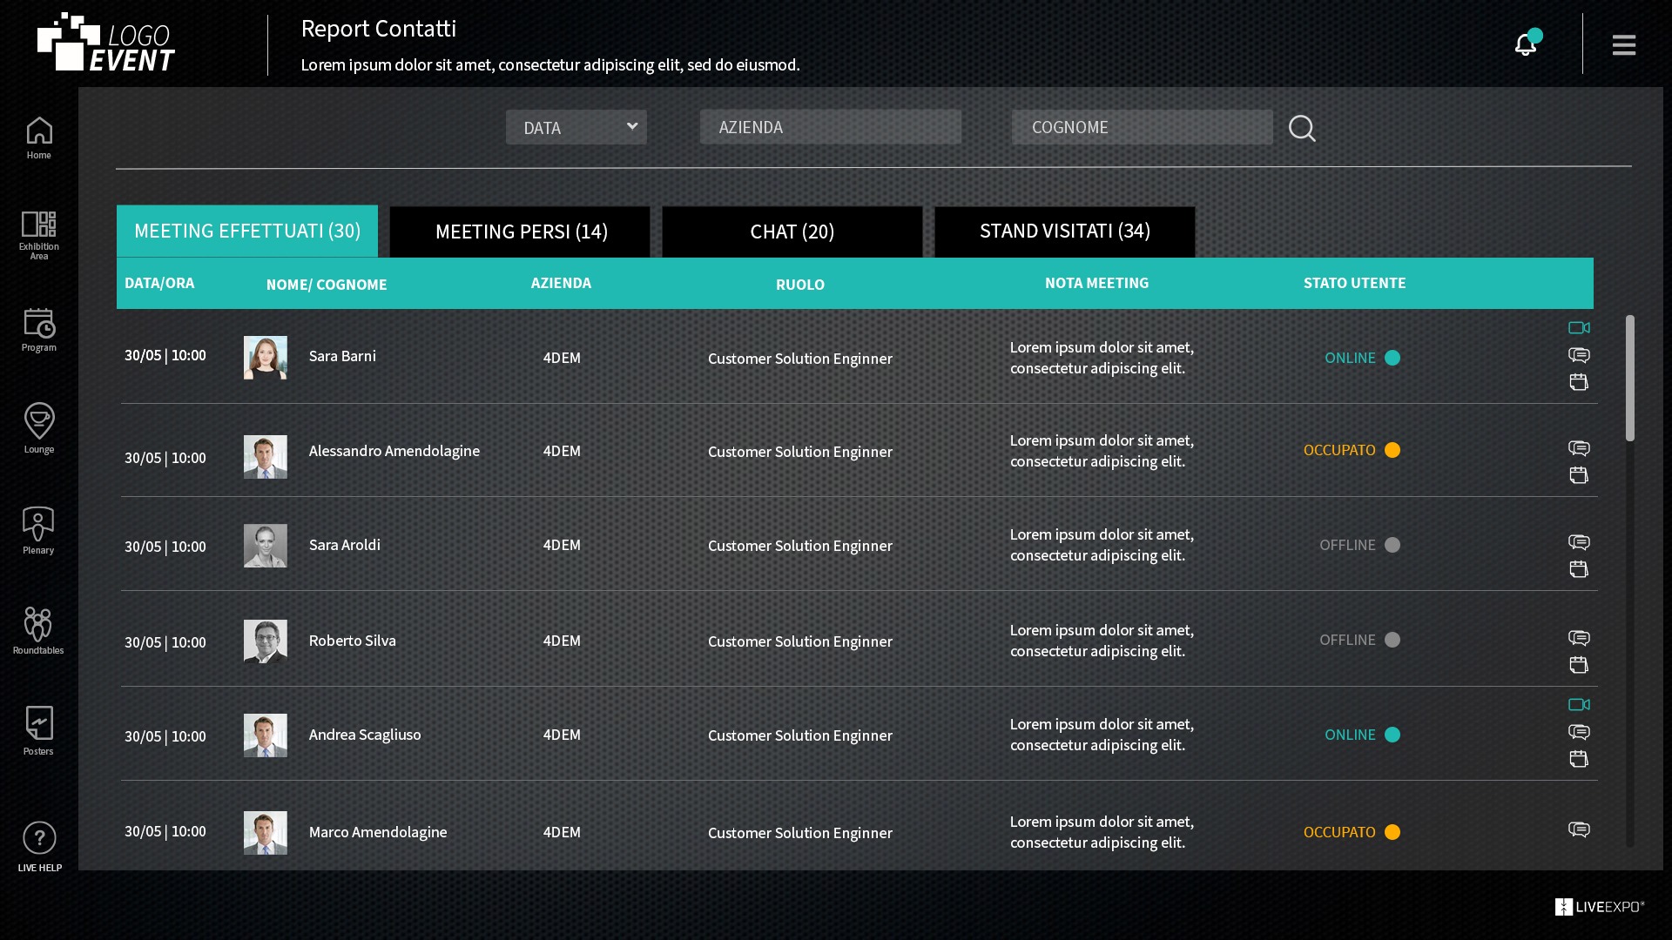Click the LiveExpo logo link

pos(1600,907)
